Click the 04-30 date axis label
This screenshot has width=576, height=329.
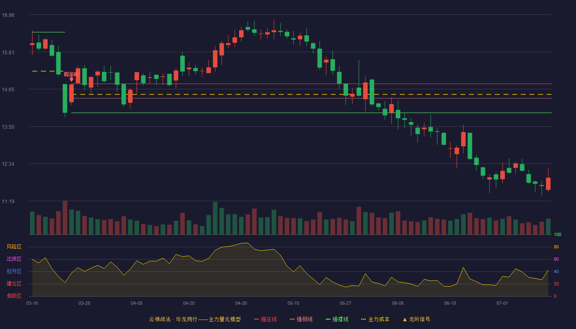[x=241, y=303]
